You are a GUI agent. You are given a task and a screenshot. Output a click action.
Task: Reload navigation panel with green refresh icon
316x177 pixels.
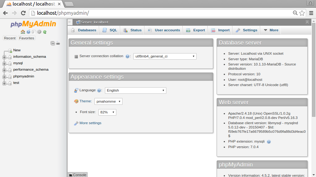(45, 32)
